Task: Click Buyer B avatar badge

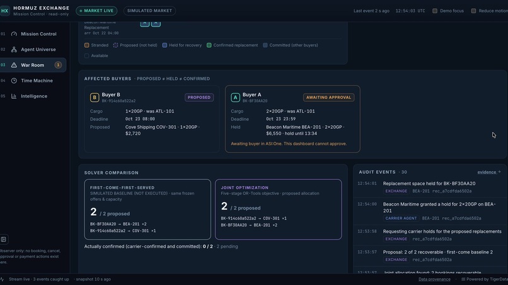Action: [x=95, y=98]
